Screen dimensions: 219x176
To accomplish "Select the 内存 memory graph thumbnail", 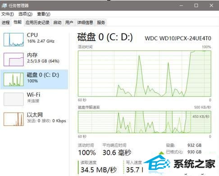I will coord(14,60).
